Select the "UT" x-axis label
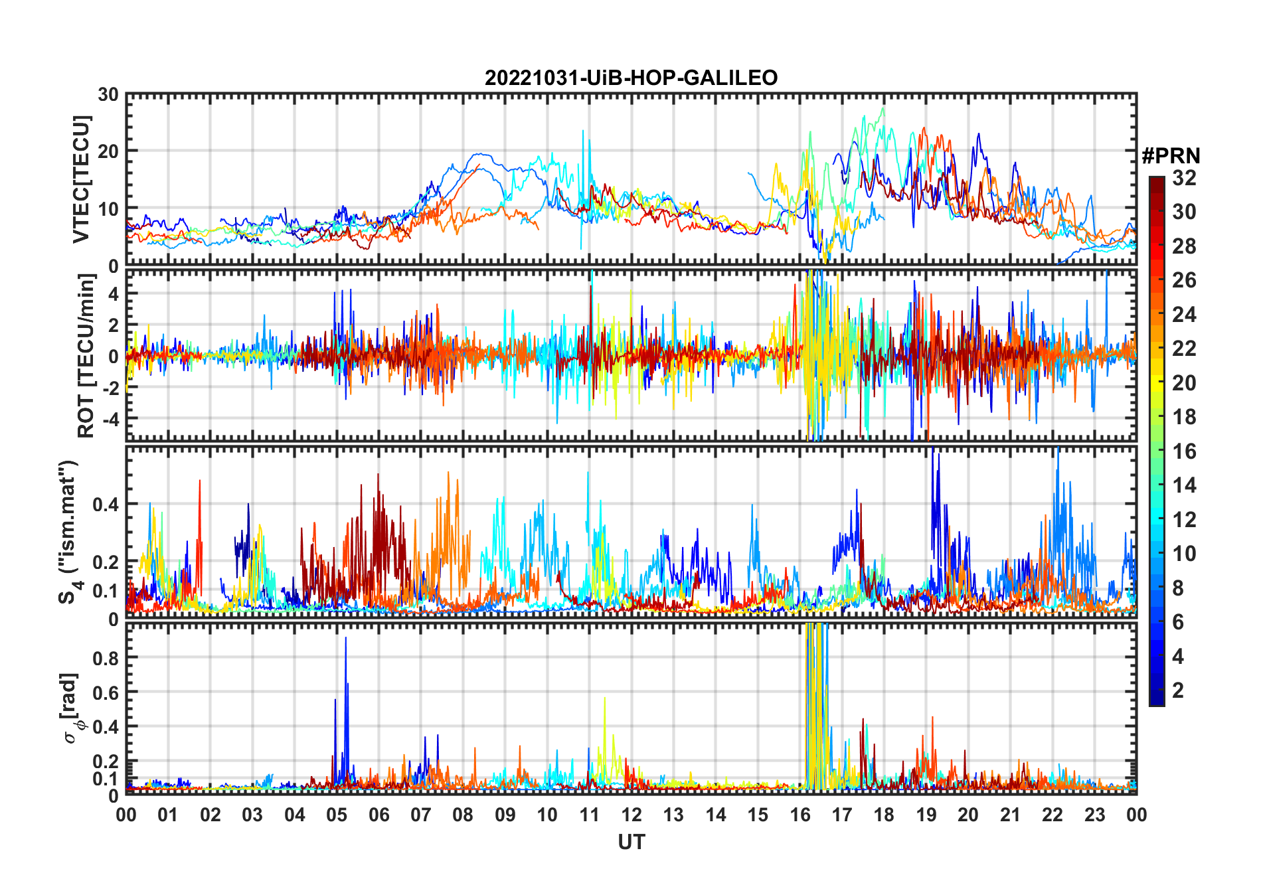 [631, 843]
